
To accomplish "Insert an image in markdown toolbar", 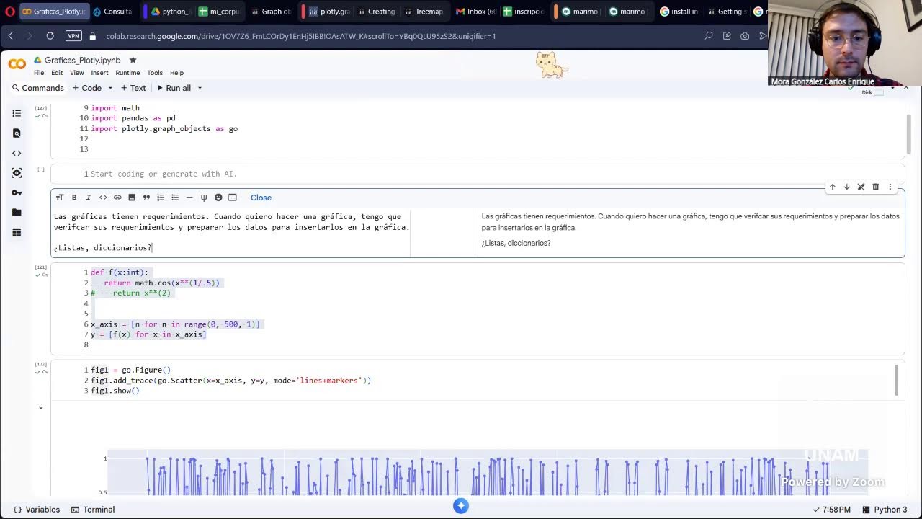I will 132,198.
